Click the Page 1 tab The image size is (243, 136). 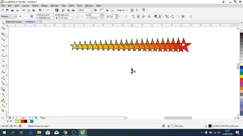(x=43, y=118)
